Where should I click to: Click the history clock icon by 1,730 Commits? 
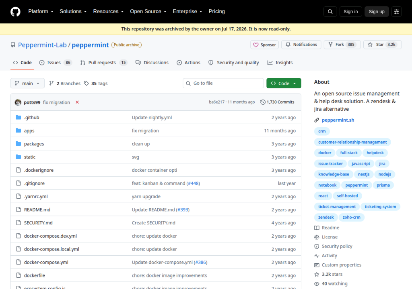point(263,102)
